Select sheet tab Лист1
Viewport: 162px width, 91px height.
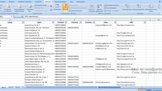click(x=4, y=87)
